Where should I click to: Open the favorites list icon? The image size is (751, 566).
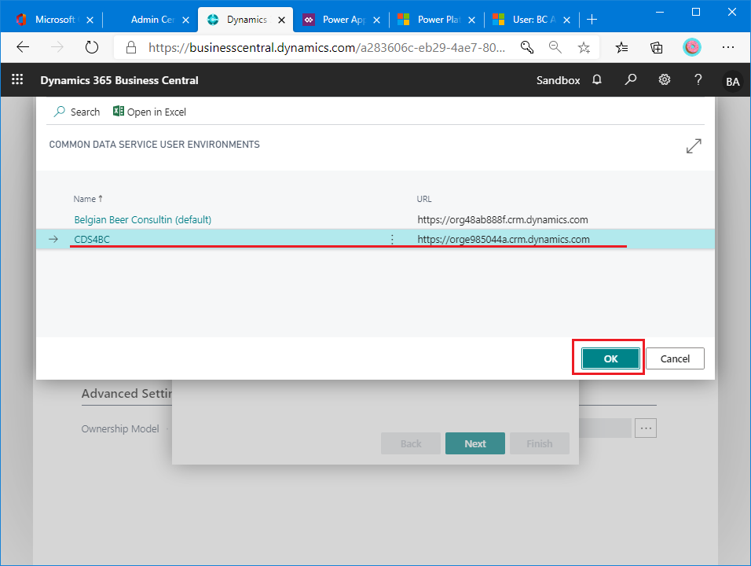(621, 47)
